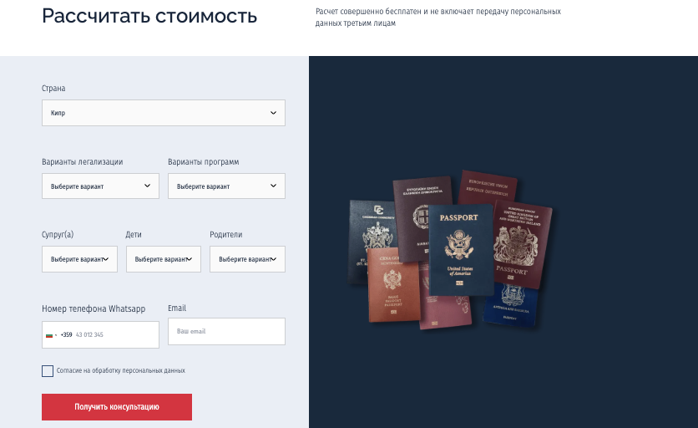Tick the personal data consent checkbox

[48, 371]
